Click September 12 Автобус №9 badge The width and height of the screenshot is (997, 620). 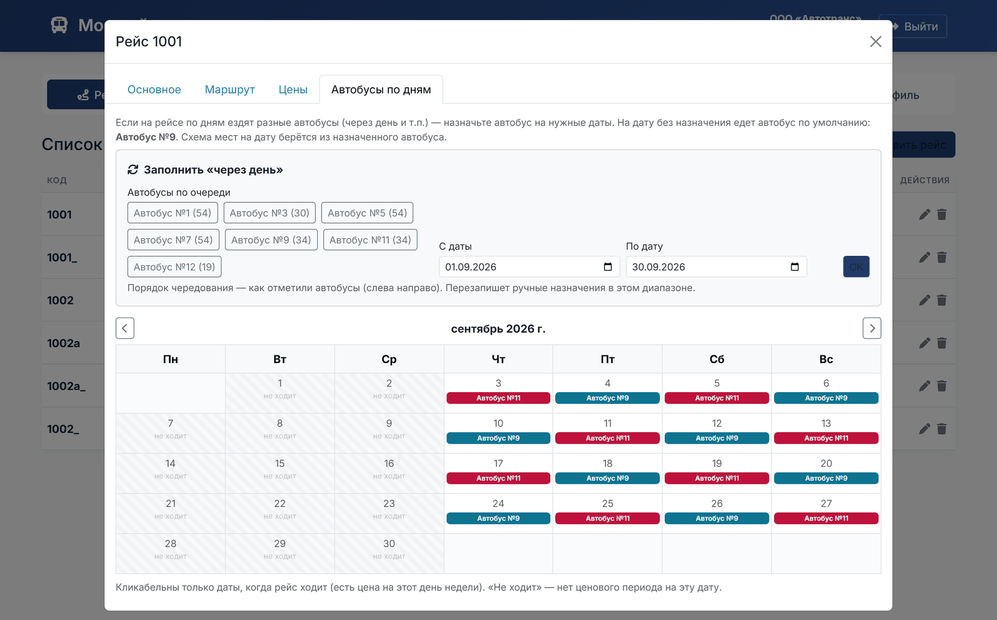pyautogui.click(x=717, y=438)
